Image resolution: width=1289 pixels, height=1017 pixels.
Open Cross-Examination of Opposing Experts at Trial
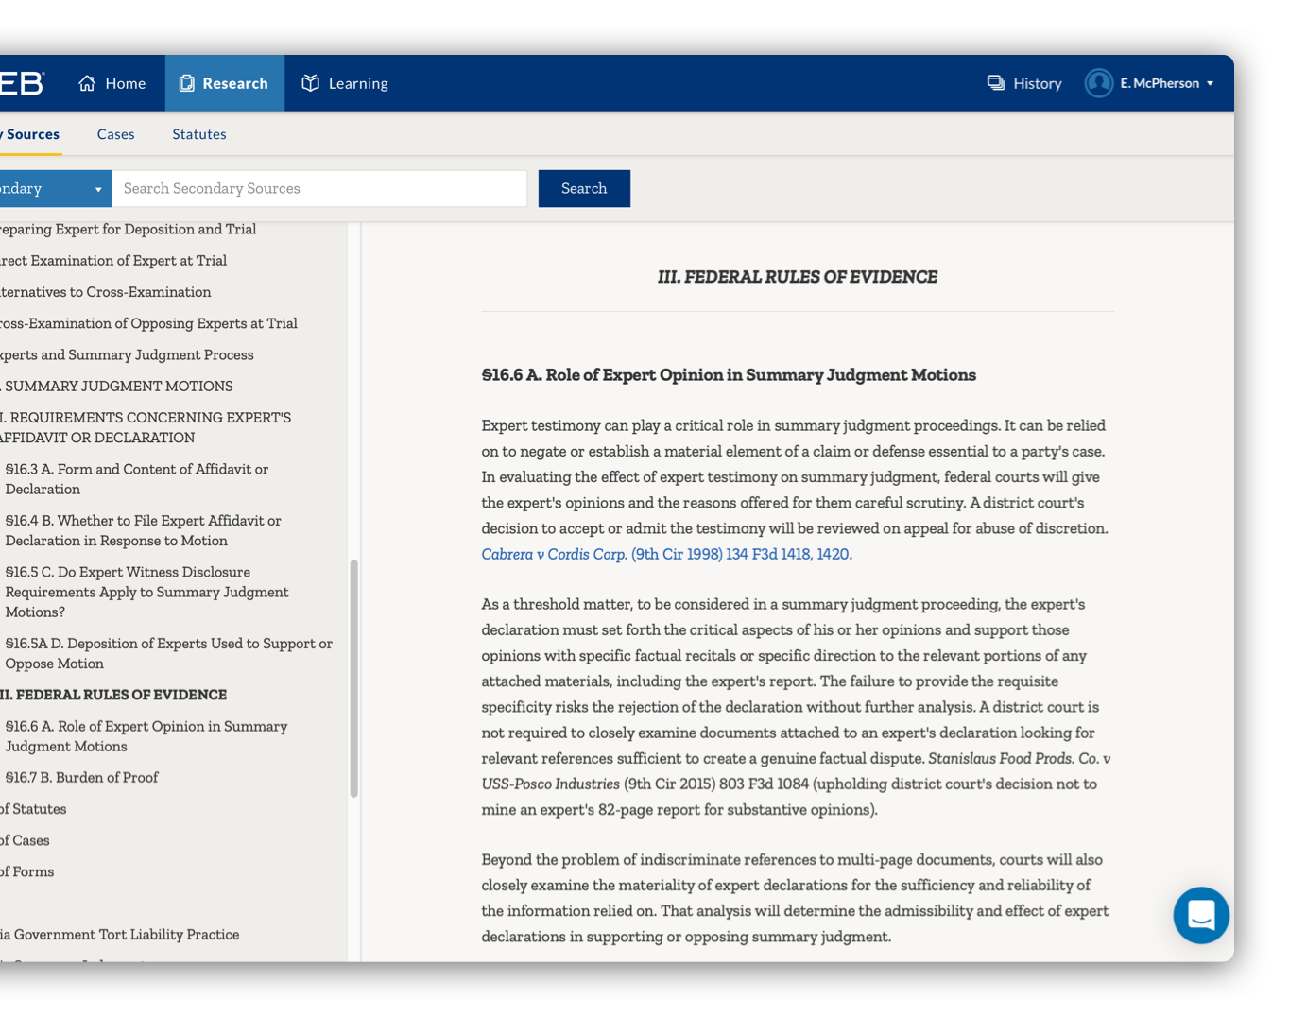tap(148, 323)
